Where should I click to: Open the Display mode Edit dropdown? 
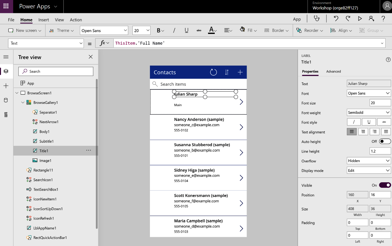(369, 170)
